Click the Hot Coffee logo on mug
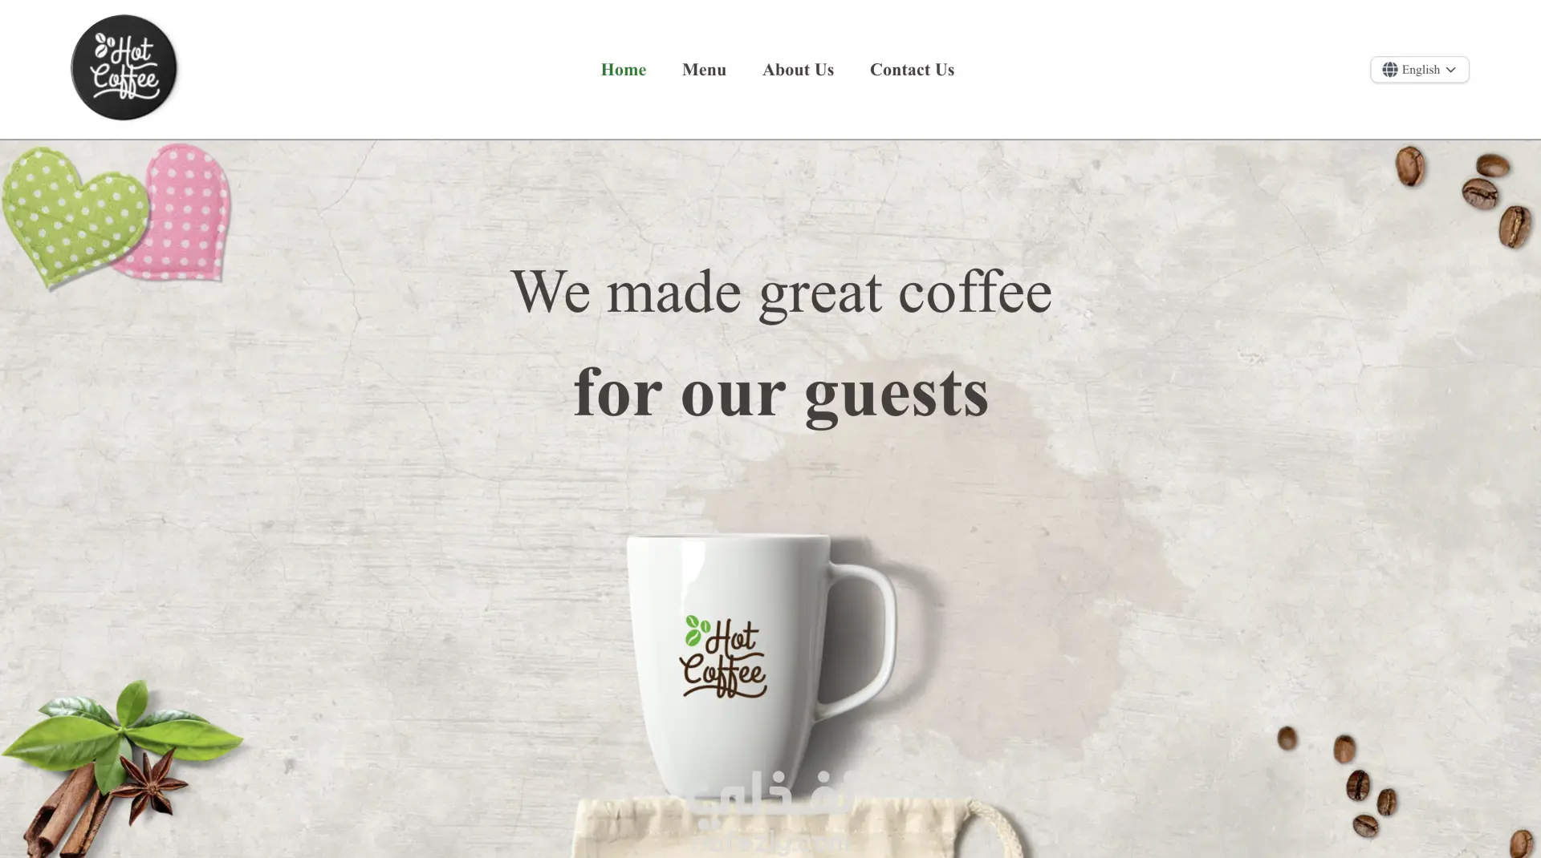This screenshot has height=858, width=1541. (722, 656)
